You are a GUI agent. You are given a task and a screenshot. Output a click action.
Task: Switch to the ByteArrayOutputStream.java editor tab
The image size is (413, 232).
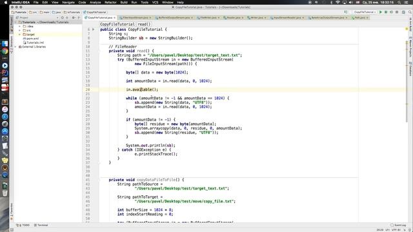pyautogui.click(x=327, y=17)
